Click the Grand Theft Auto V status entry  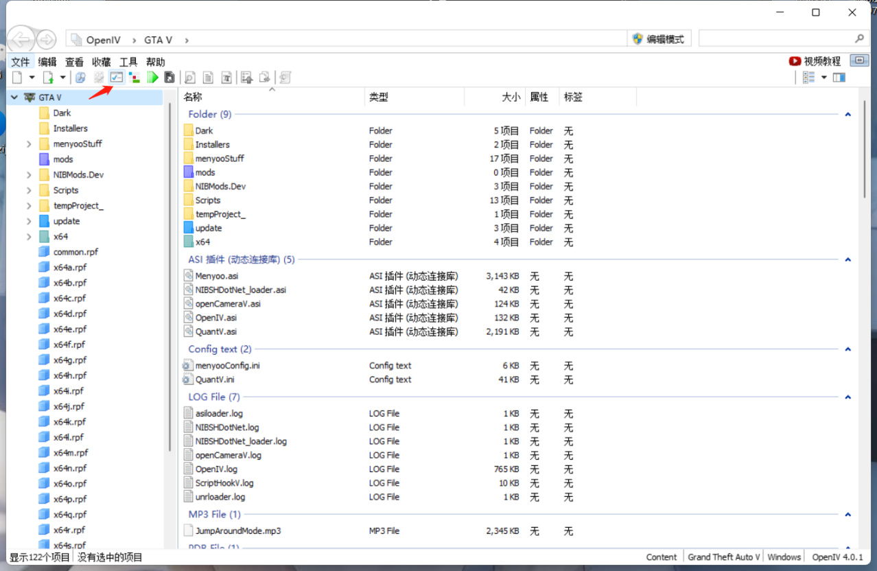[723, 557]
